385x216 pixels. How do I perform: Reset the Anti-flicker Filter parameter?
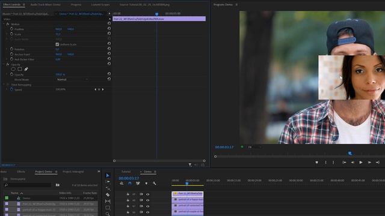click(109, 59)
